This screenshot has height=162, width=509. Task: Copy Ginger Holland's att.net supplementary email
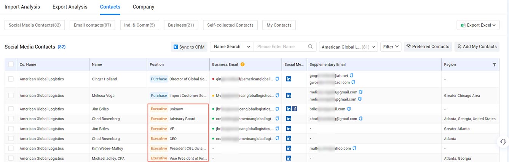pyautogui.click(x=351, y=75)
